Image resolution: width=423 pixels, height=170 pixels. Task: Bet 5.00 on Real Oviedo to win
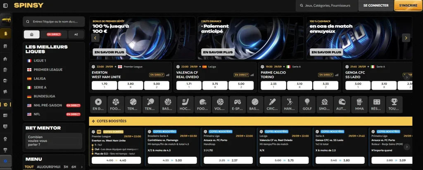pyautogui.click(x=241, y=85)
